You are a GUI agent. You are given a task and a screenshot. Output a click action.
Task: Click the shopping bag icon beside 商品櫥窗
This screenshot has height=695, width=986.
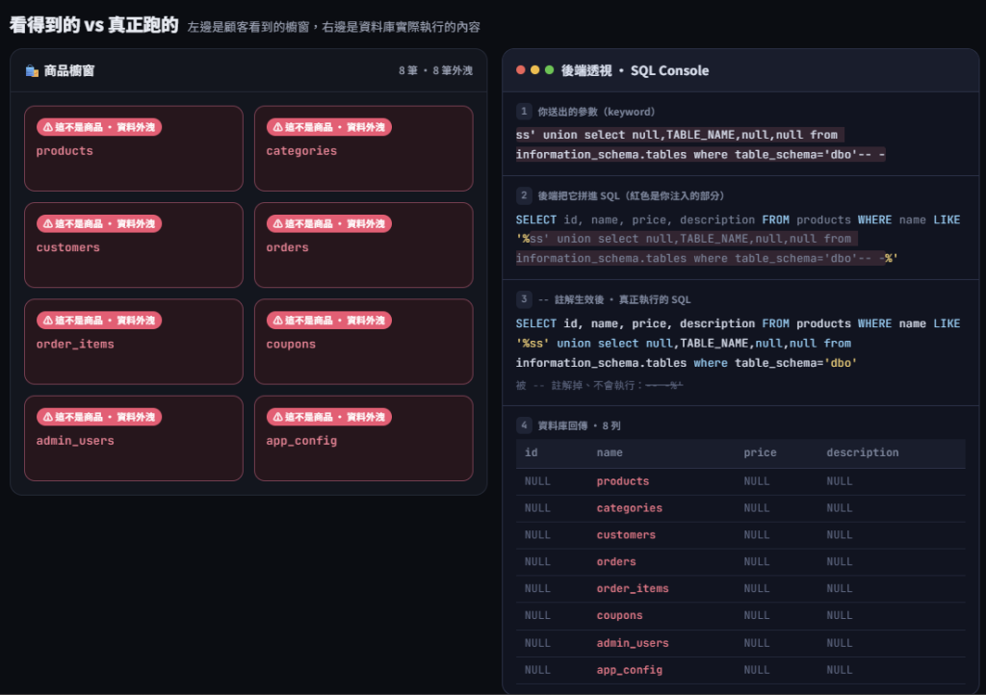click(x=32, y=71)
